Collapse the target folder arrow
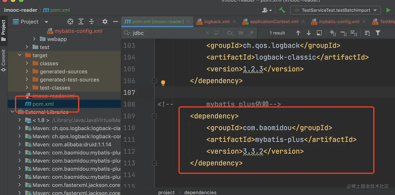The width and height of the screenshot is (395, 195). coord(20,55)
